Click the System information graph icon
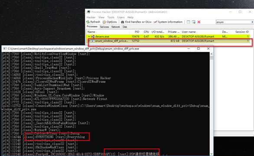Viewport: 254px width, 156px height. pos(156,22)
